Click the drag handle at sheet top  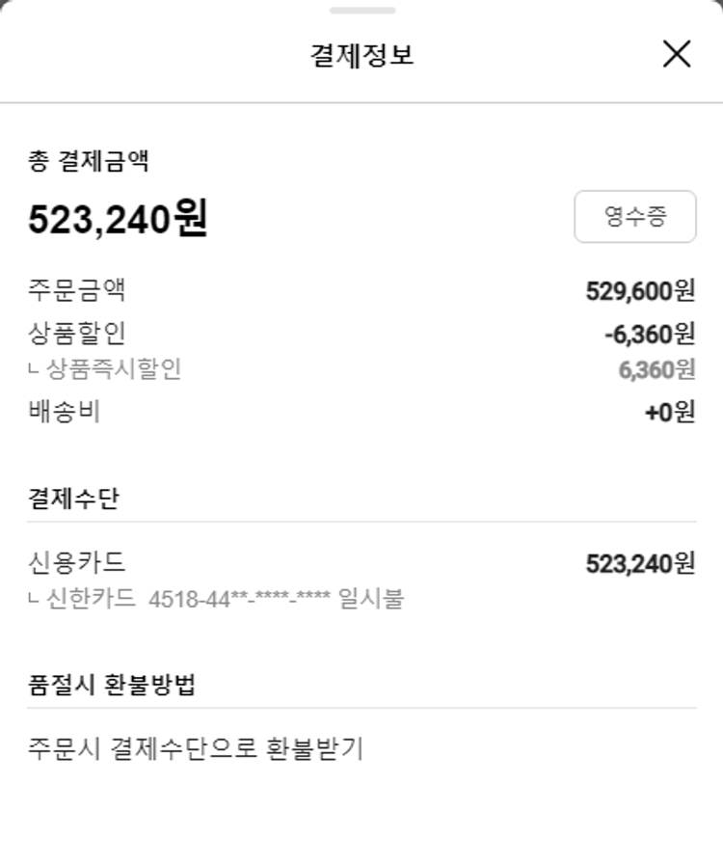361,11
